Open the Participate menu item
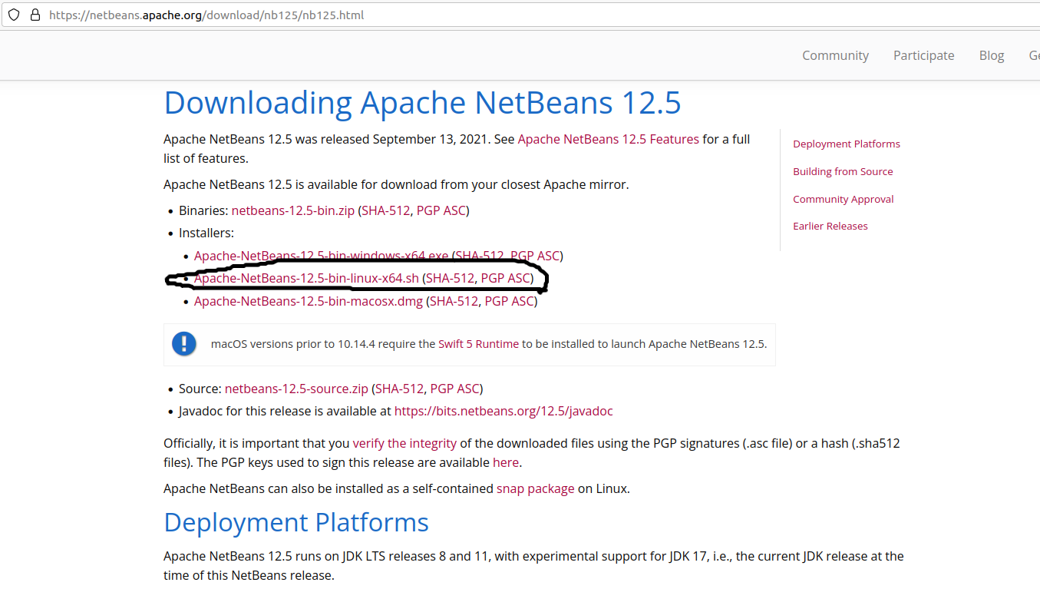The height and width of the screenshot is (589, 1040). coord(923,55)
